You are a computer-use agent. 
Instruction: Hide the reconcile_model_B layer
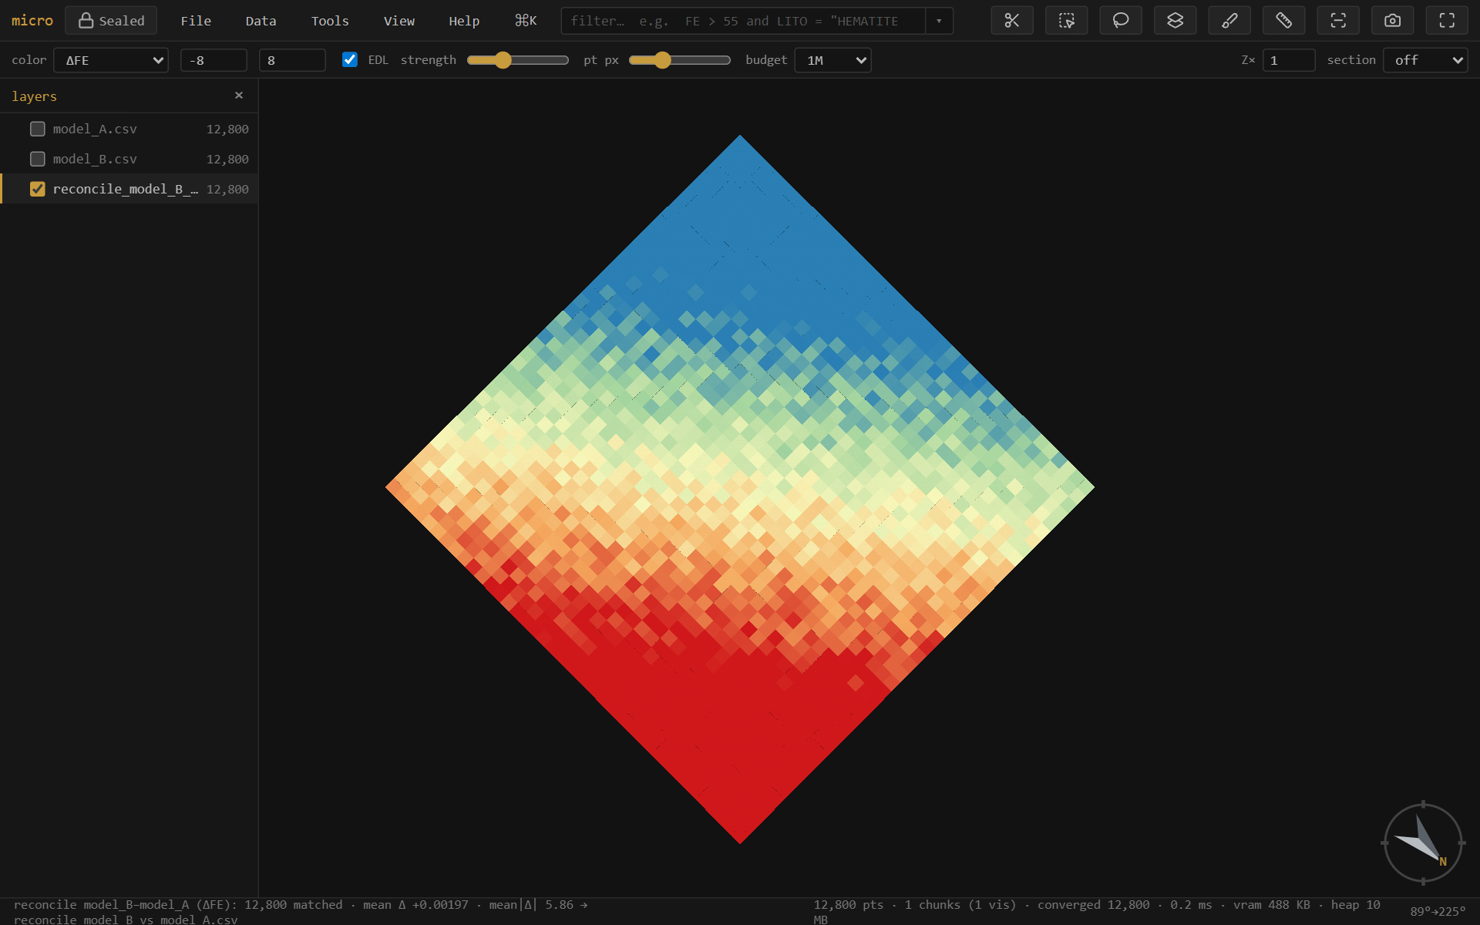(x=37, y=189)
